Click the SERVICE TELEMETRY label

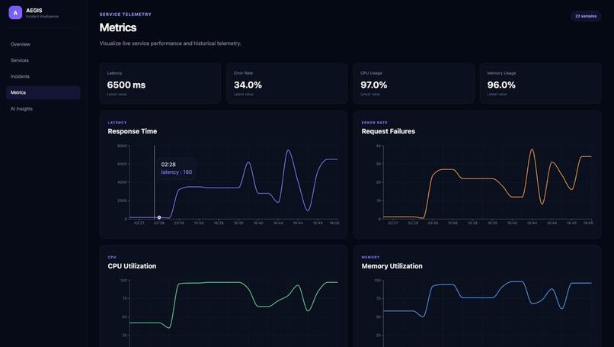[125, 14]
